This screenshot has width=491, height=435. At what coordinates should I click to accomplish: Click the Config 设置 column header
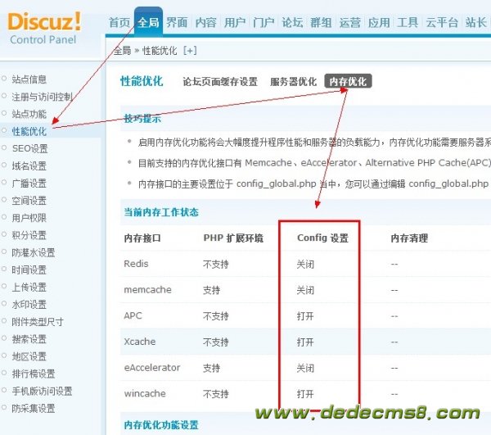(x=322, y=238)
